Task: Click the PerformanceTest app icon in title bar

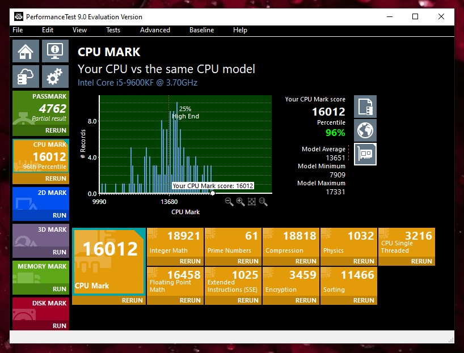Action: click(19, 17)
